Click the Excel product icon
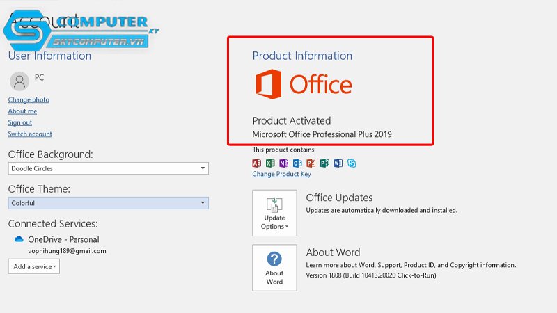557x313 pixels. pyautogui.click(x=270, y=163)
